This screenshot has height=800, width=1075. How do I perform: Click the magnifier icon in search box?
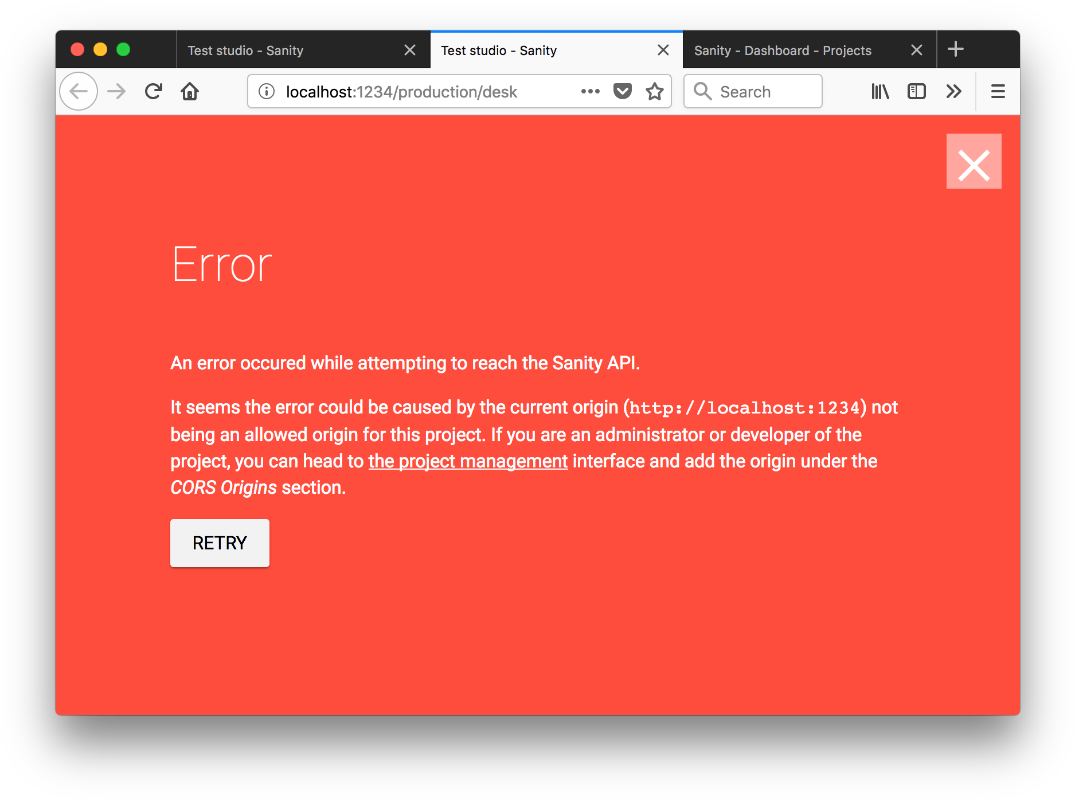click(x=702, y=91)
